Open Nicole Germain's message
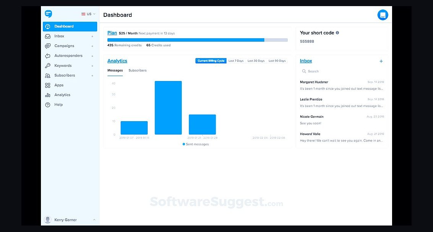The image size is (433, 232). [342, 120]
